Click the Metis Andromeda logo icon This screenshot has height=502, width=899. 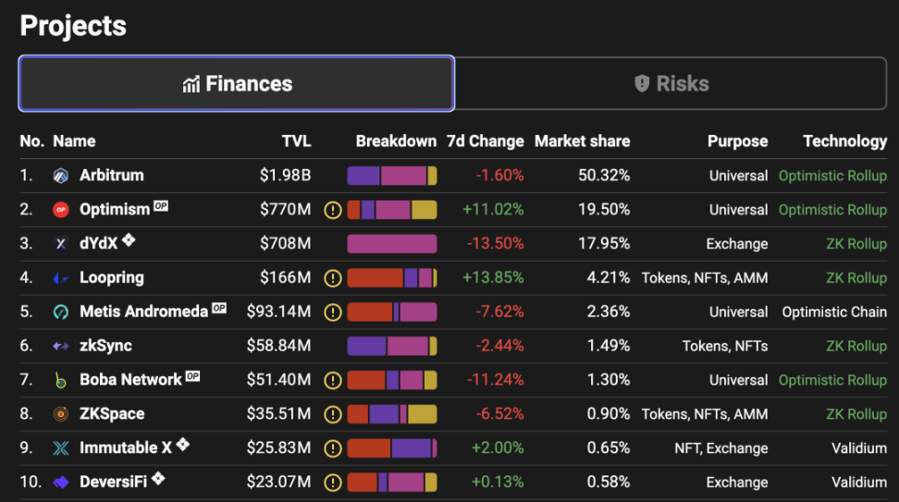61,312
